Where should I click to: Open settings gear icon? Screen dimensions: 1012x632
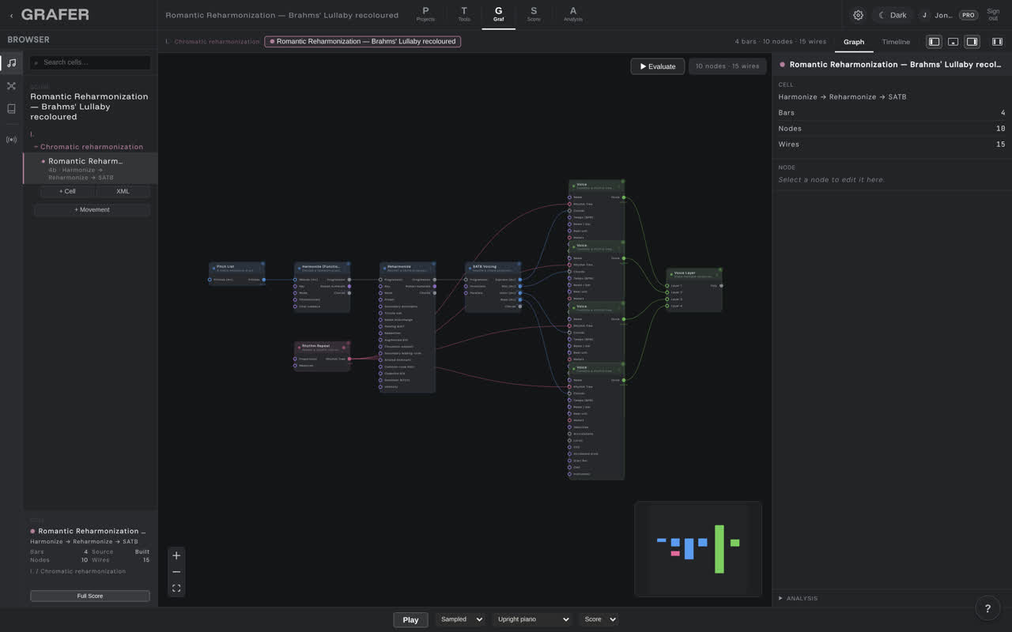(858, 15)
